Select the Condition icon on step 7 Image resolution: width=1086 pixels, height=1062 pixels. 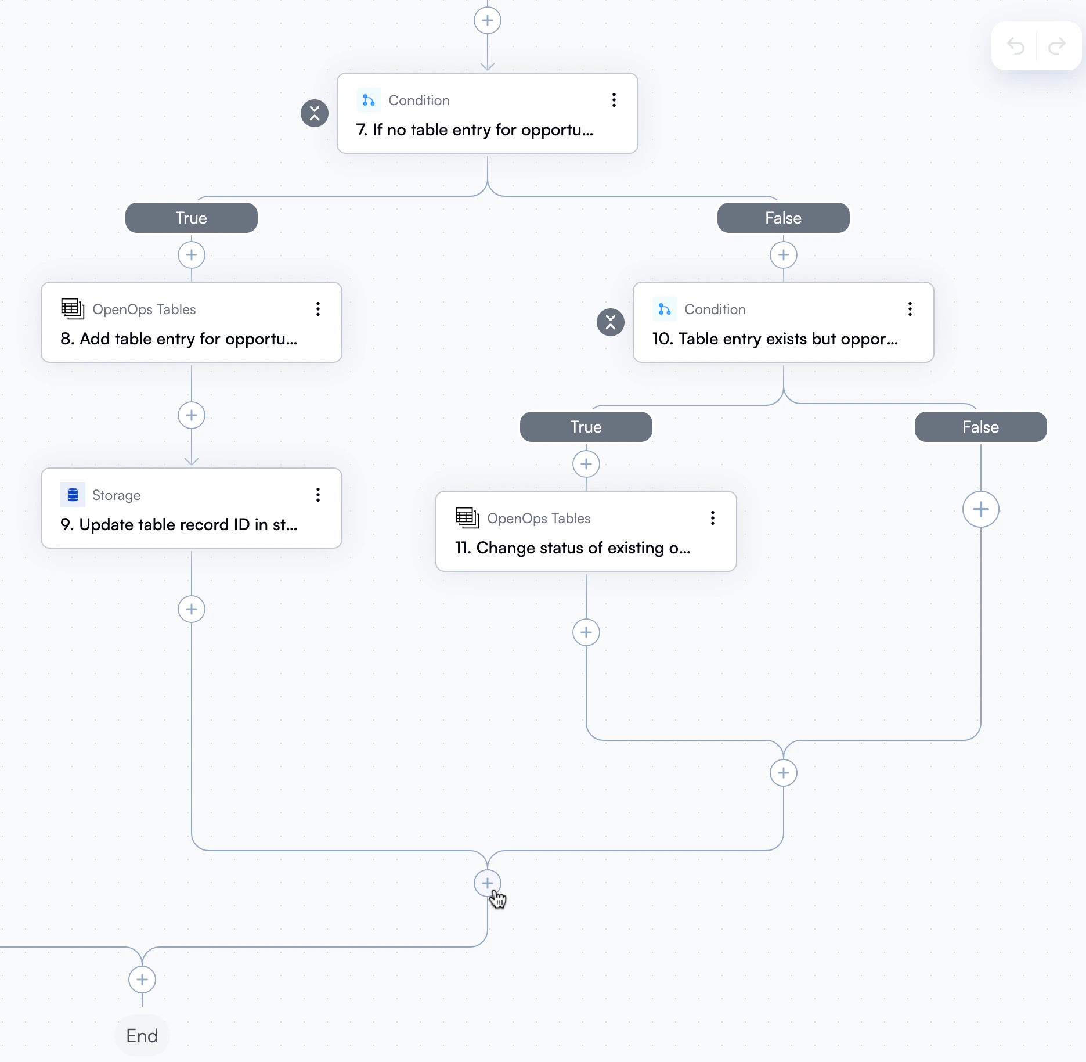[369, 100]
